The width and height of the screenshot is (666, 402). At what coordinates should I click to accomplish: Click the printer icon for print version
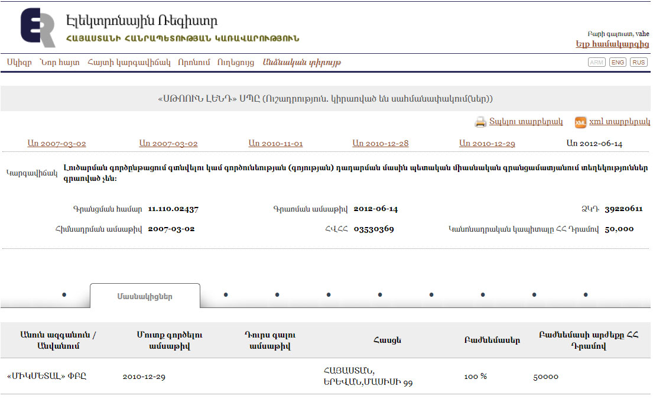pyautogui.click(x=480, y=122)
